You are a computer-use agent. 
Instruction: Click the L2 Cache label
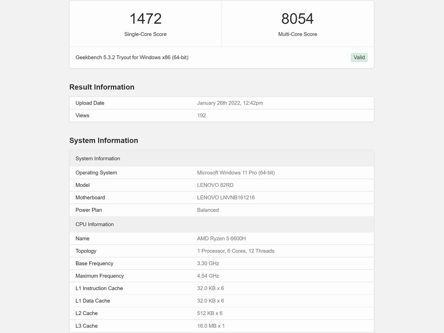[87, 313]
